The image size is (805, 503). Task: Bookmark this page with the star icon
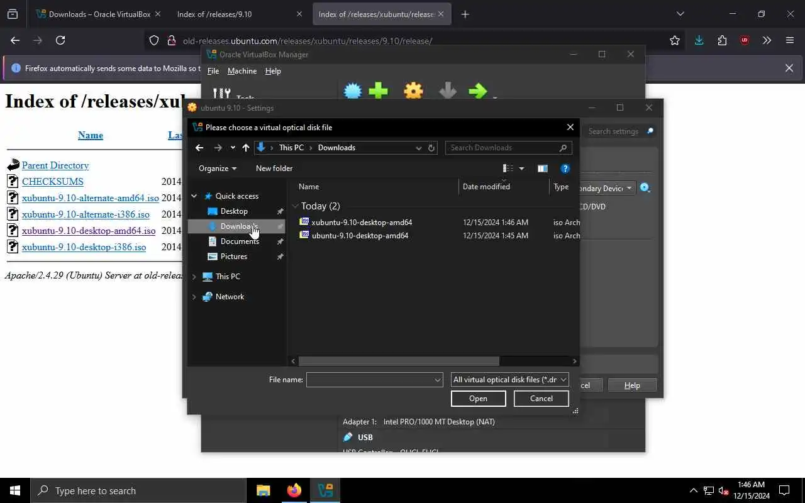(675, 40)
